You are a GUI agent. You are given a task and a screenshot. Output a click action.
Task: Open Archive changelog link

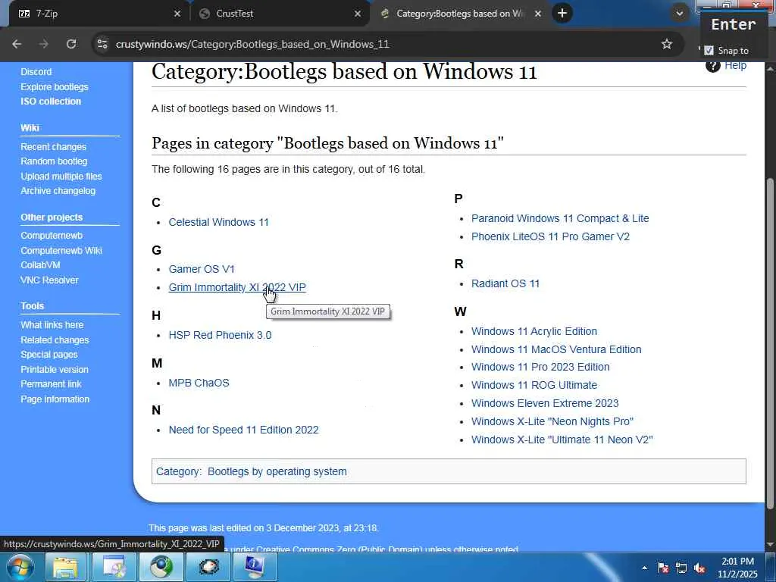coord(58,190)
